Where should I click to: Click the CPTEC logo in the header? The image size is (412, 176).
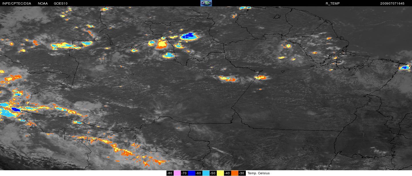pyautogui.click(x=206, y=3)
